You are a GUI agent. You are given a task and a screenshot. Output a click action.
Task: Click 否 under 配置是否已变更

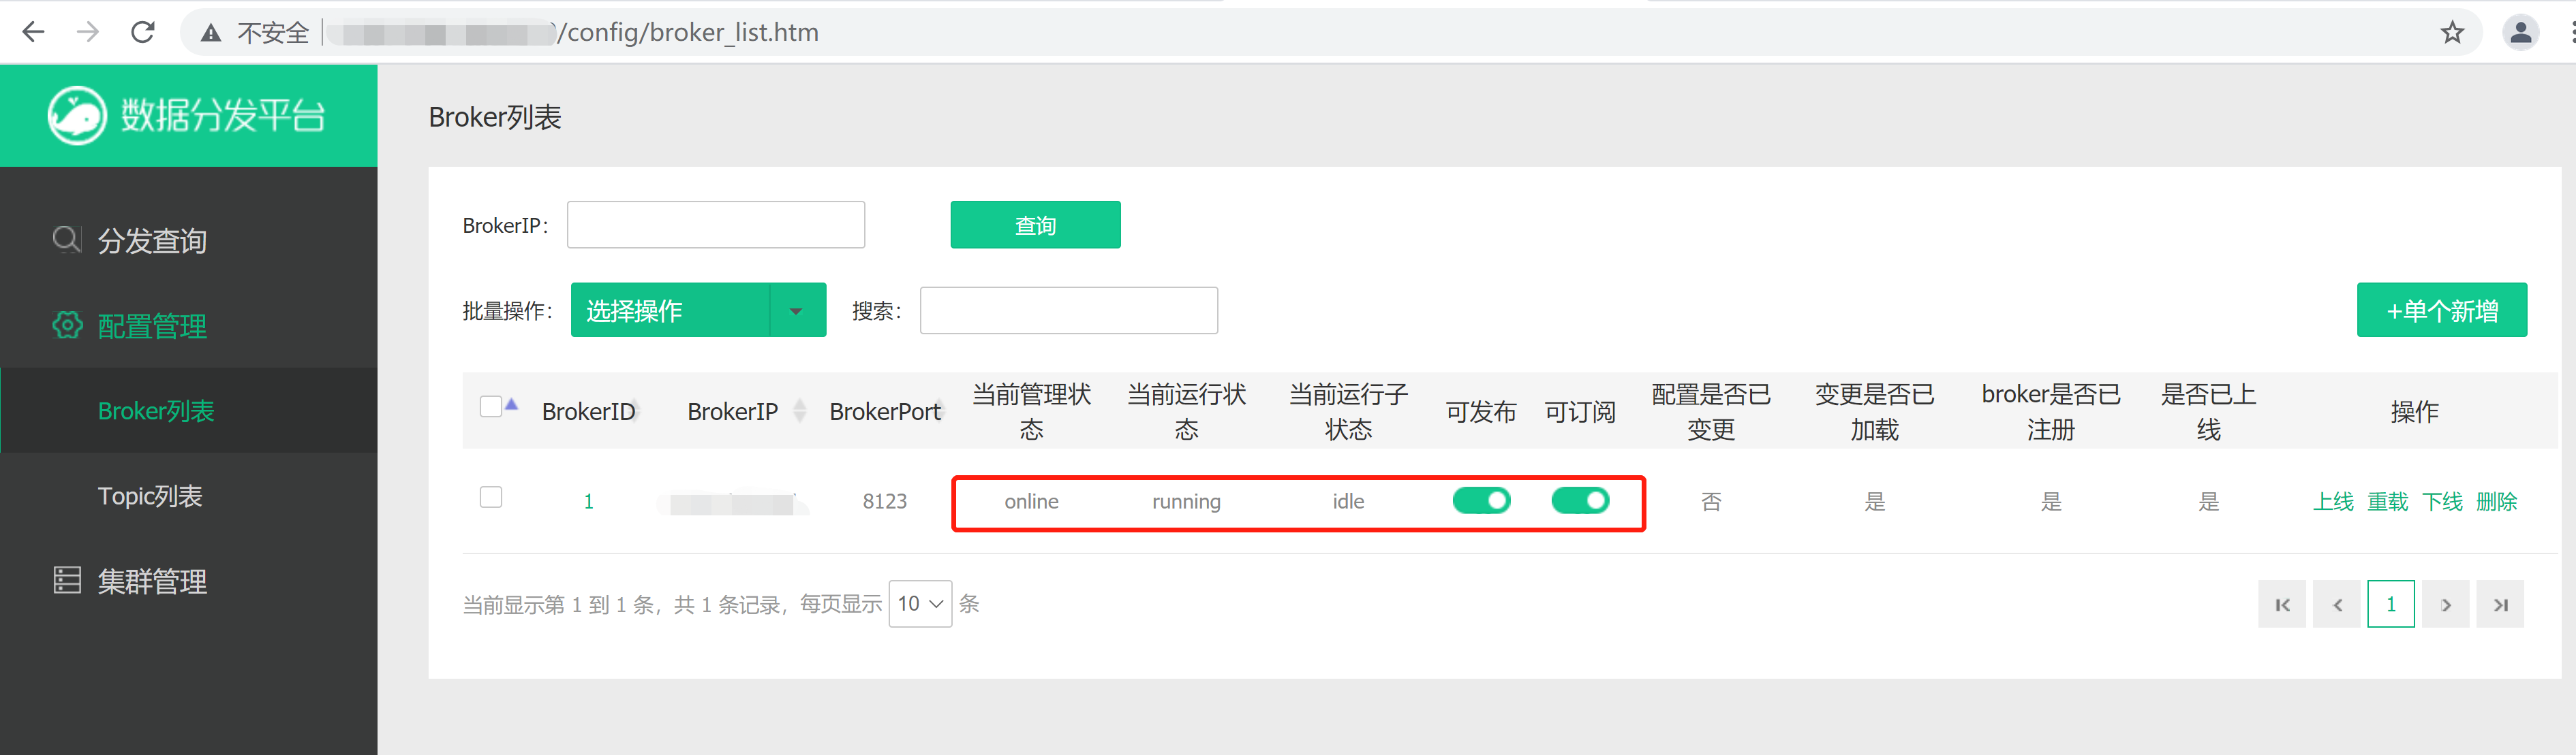click(1711, 501)
